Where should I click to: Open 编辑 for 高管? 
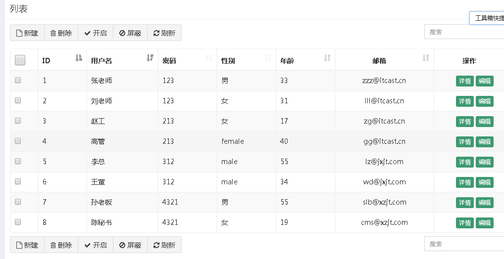(484, 141)
